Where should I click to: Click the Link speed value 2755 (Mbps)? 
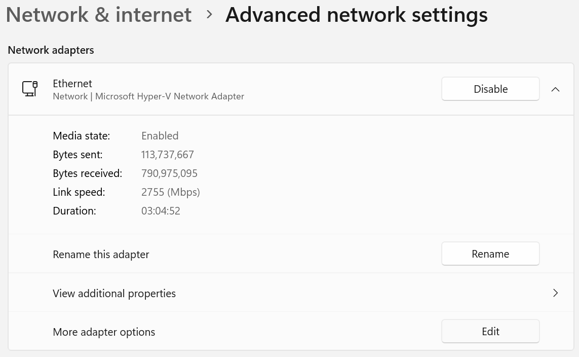pyautogui.click(x=171, y=192)
